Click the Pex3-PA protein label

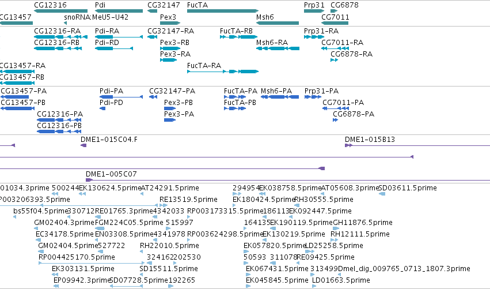click(x=179, y=114)
